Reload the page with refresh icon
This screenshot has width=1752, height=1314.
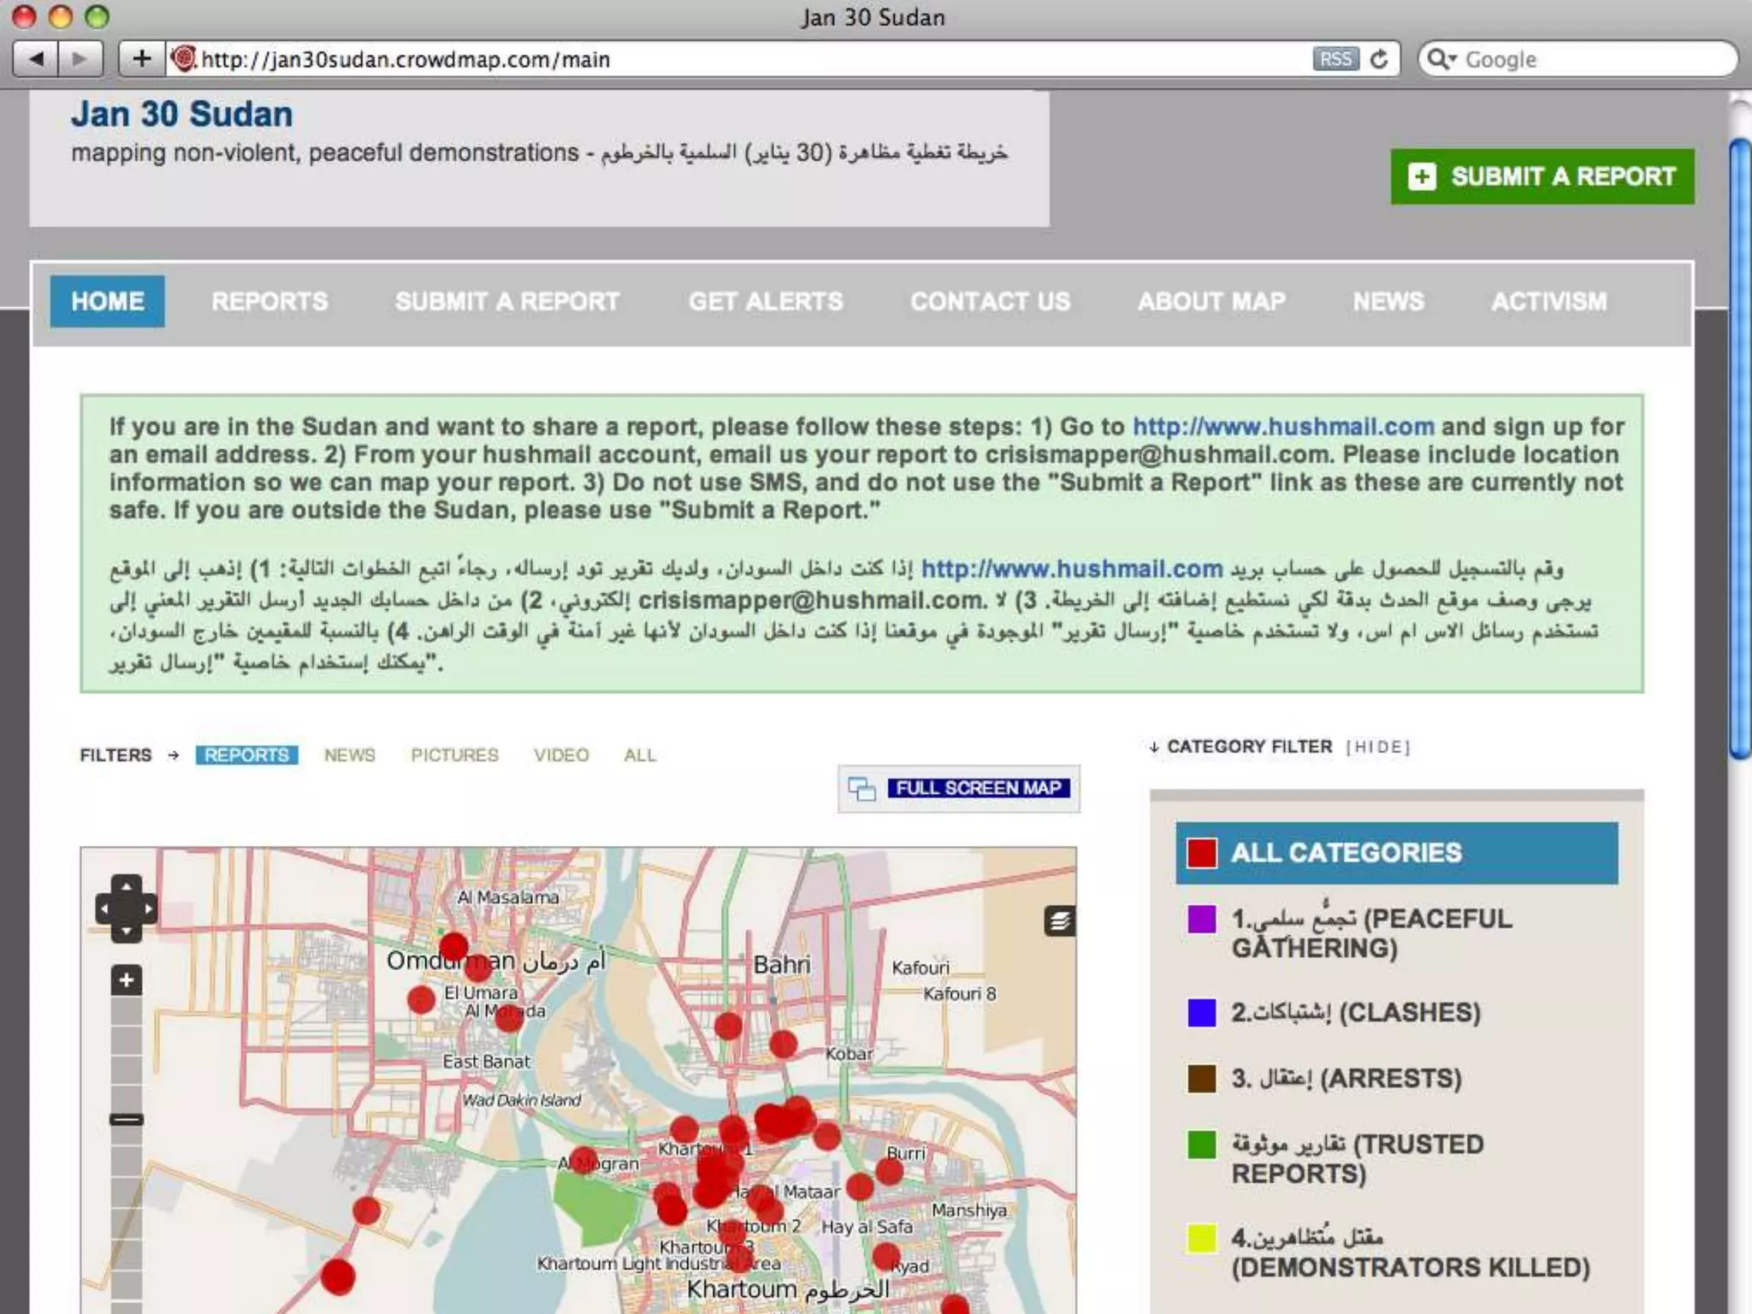click(x=1379, y=59)
